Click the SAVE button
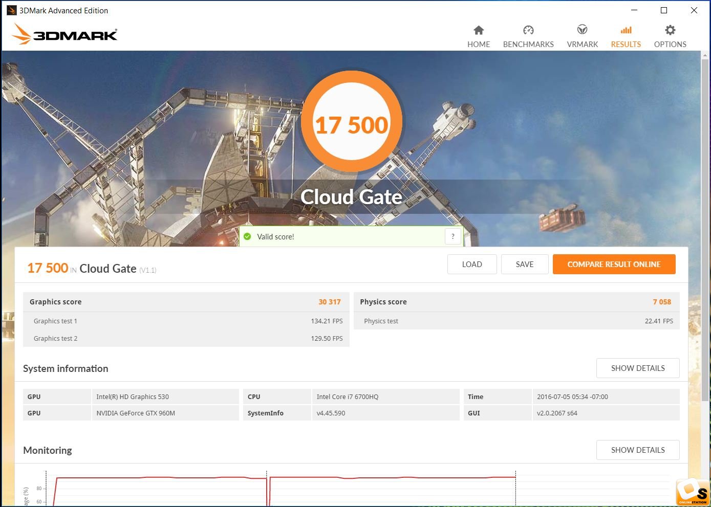This screenshot has width=711, height=507. coord(525,264)
